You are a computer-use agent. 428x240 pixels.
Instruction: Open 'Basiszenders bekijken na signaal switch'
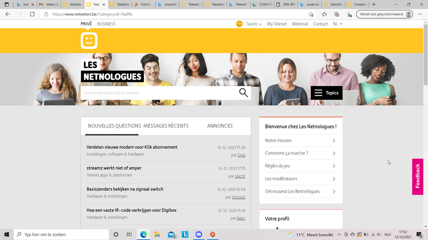tap(125, 189)
